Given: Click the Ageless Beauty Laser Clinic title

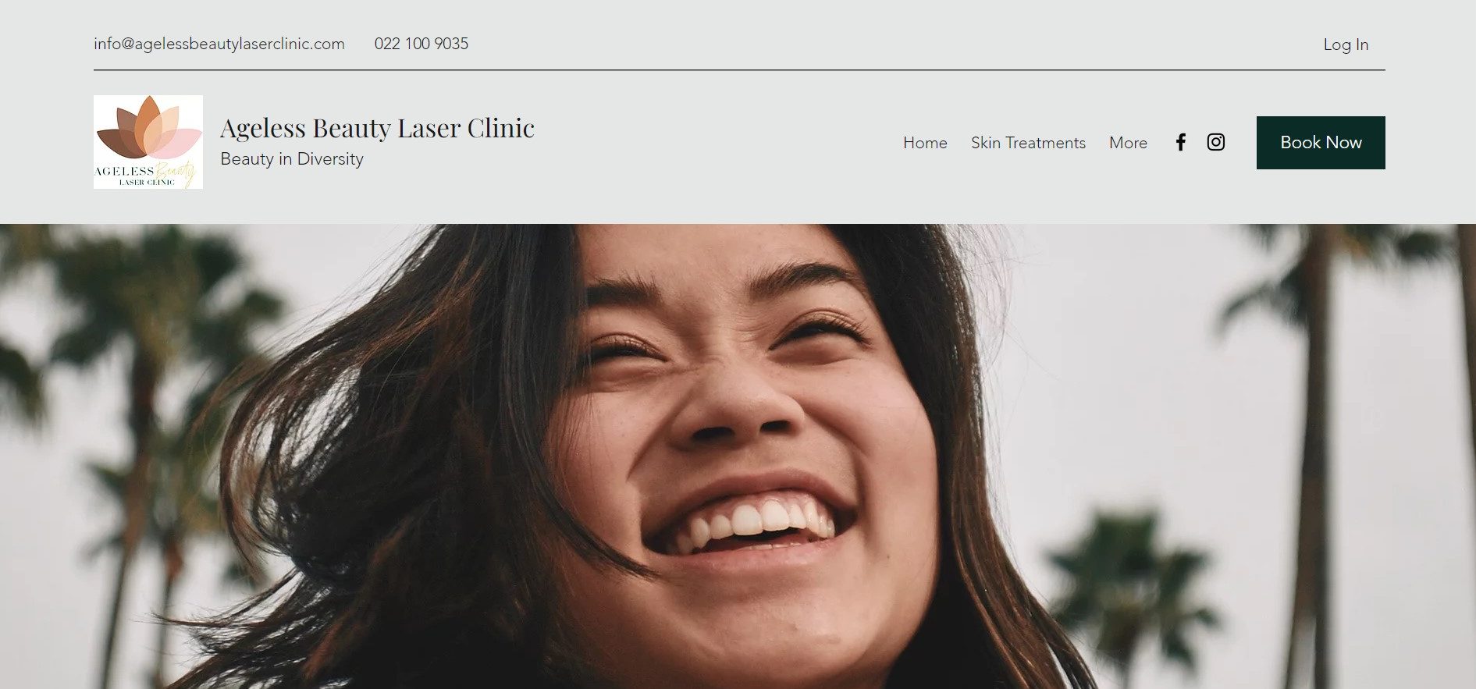Looking at the screenshot, I should [x=377, y=128].
